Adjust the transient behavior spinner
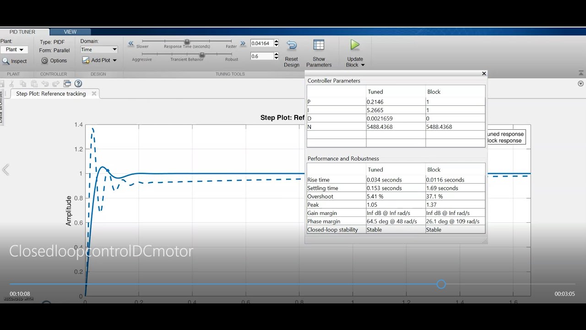The width and height of the screenshot is (586, 330). click(x=276, y=56)
